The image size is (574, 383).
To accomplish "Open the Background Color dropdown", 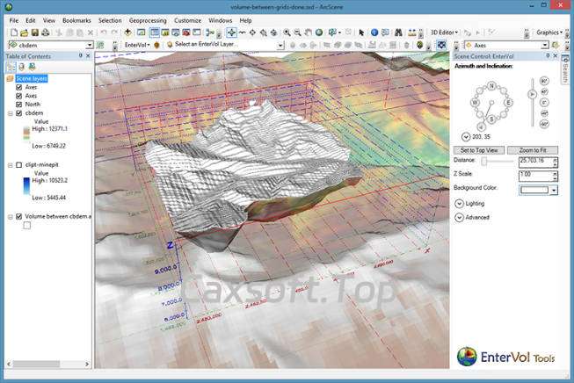I will [554, 189].
